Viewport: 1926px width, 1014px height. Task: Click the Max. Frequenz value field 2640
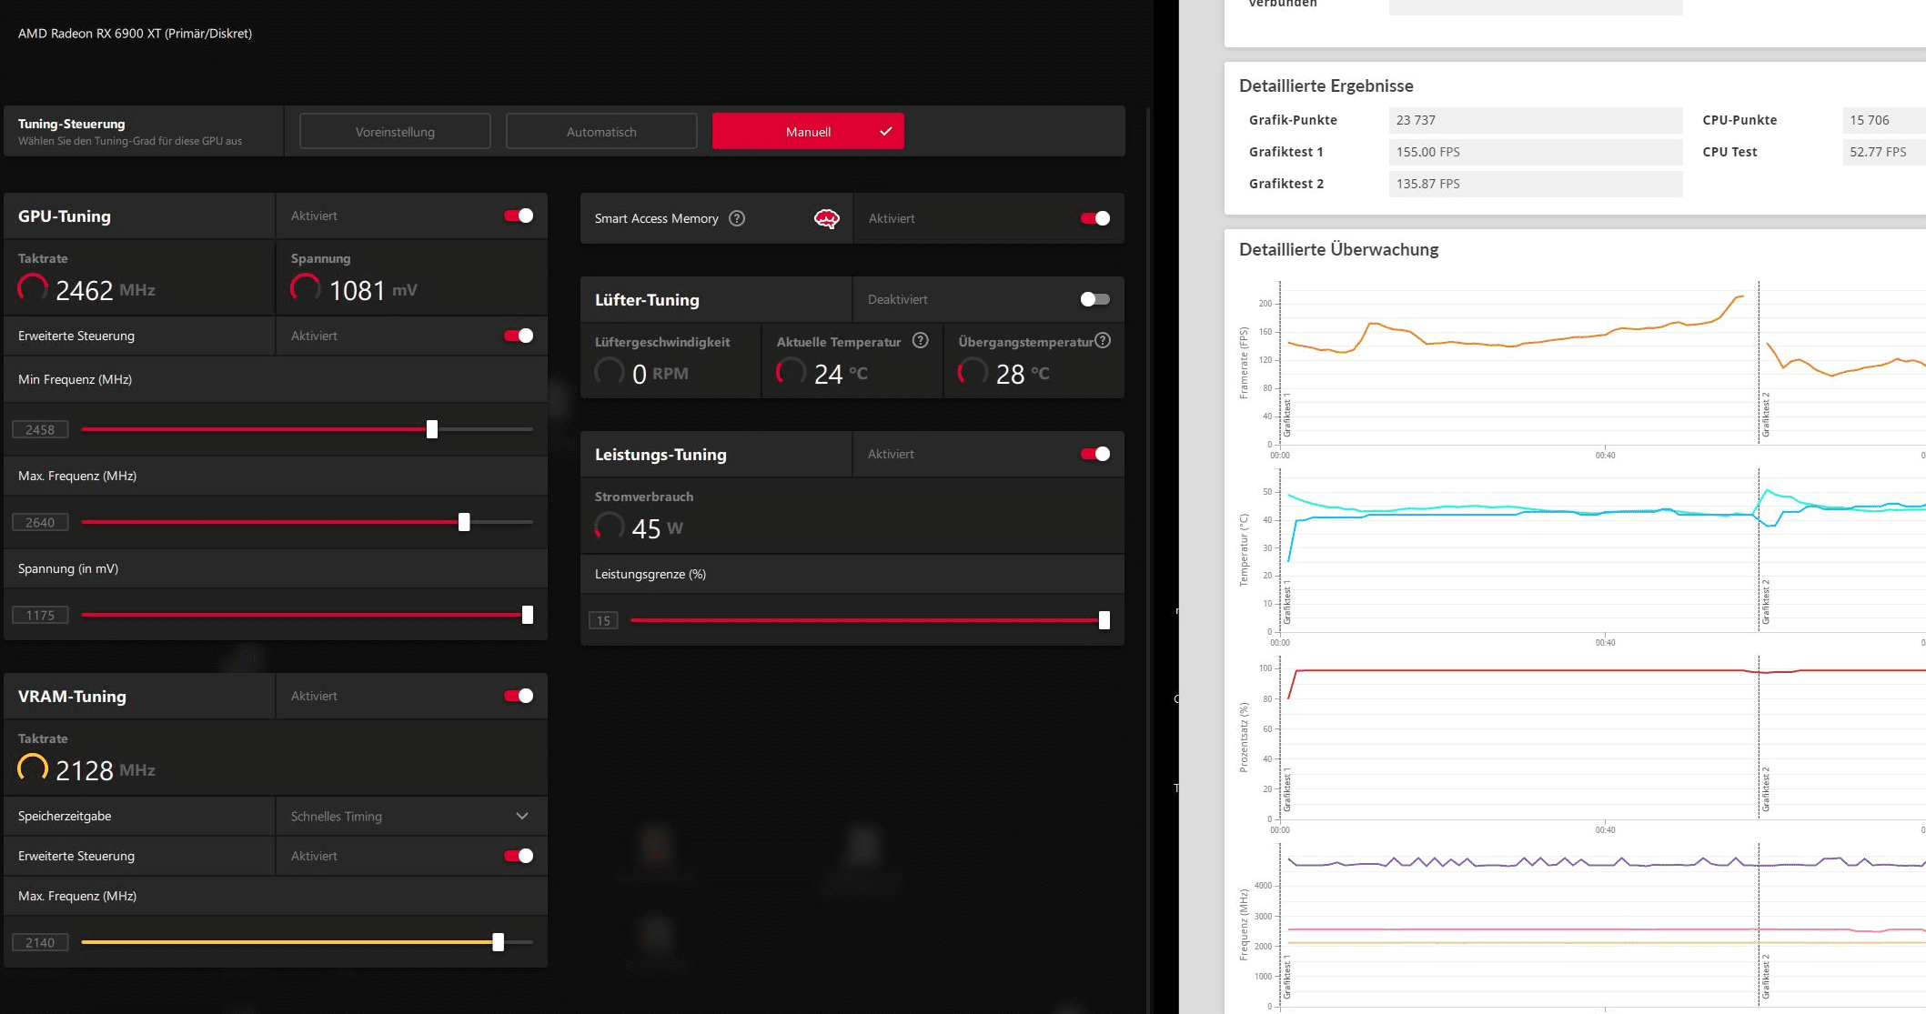click(x=40, y=522)
